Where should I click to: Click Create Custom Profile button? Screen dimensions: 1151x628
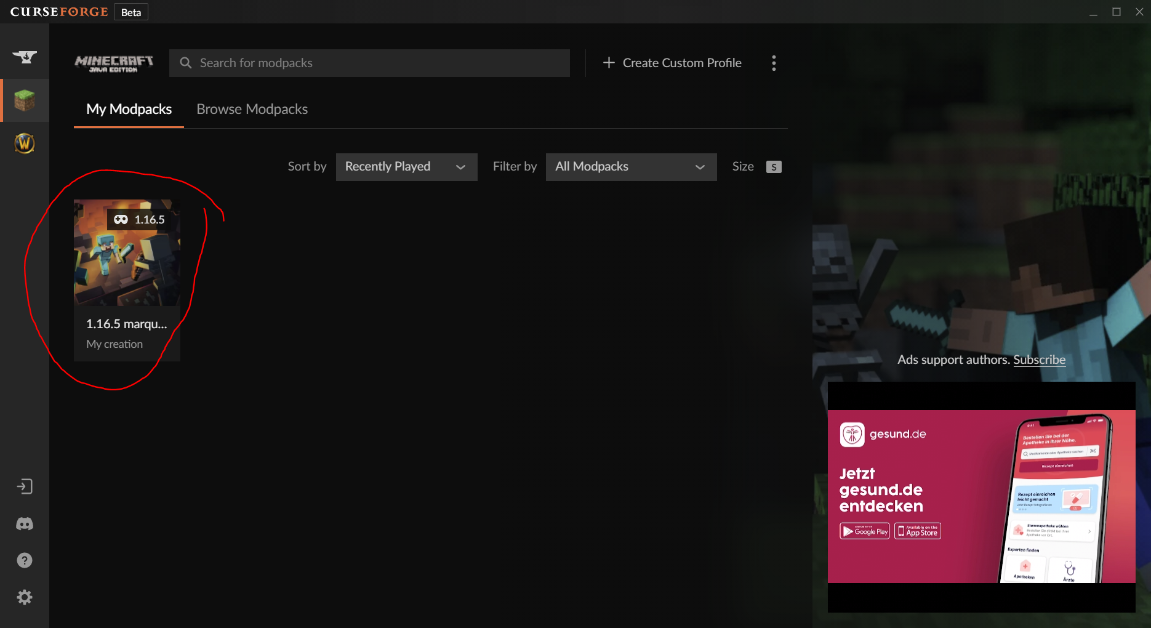click(x=672, y=63)
